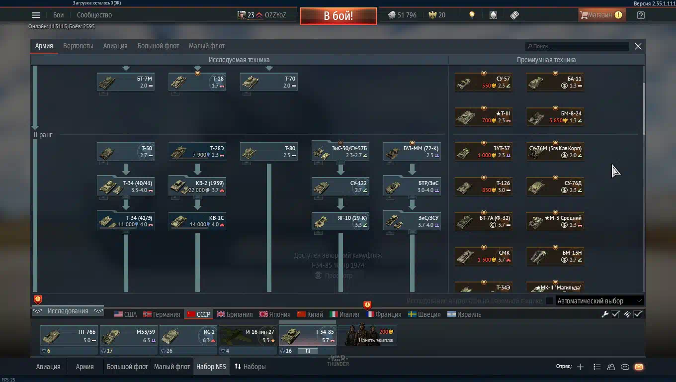Switch to Вертолёты tab
This screenshot has width=676, height=382.
pos(78,46)
